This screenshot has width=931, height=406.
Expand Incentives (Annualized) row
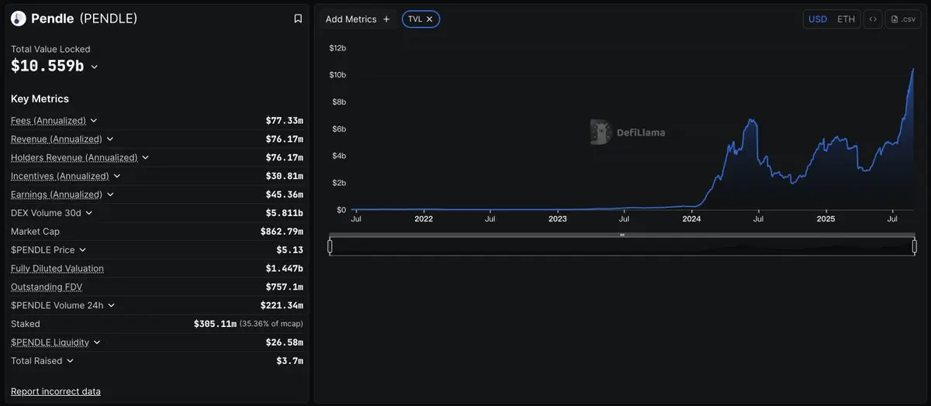[117, 177]
